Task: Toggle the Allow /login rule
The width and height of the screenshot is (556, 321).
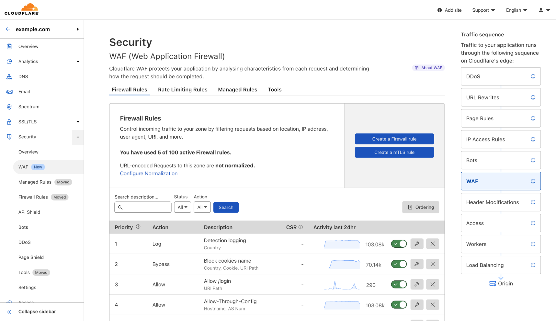Action: pos(399,284)
